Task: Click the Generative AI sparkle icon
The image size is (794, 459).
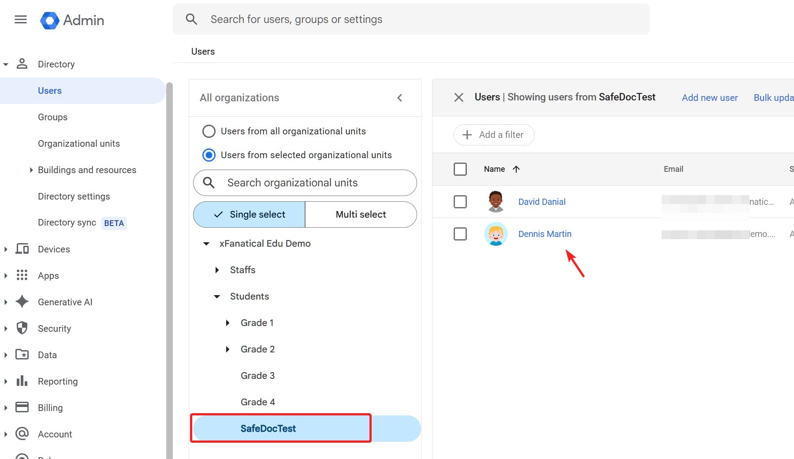Action: coord(22,302)
